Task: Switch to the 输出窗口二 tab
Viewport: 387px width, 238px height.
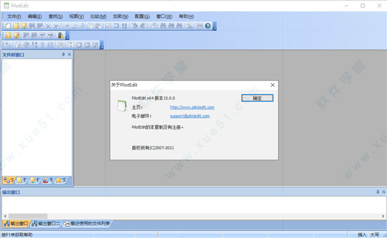Action: (x=46, y=223)
